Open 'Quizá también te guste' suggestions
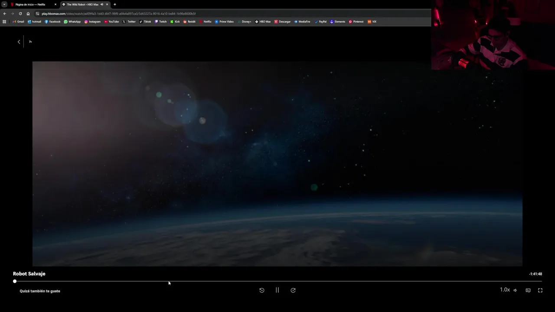The height and width of the screenshot is (312, 555). pyautogui.click(x=40, y=291)
